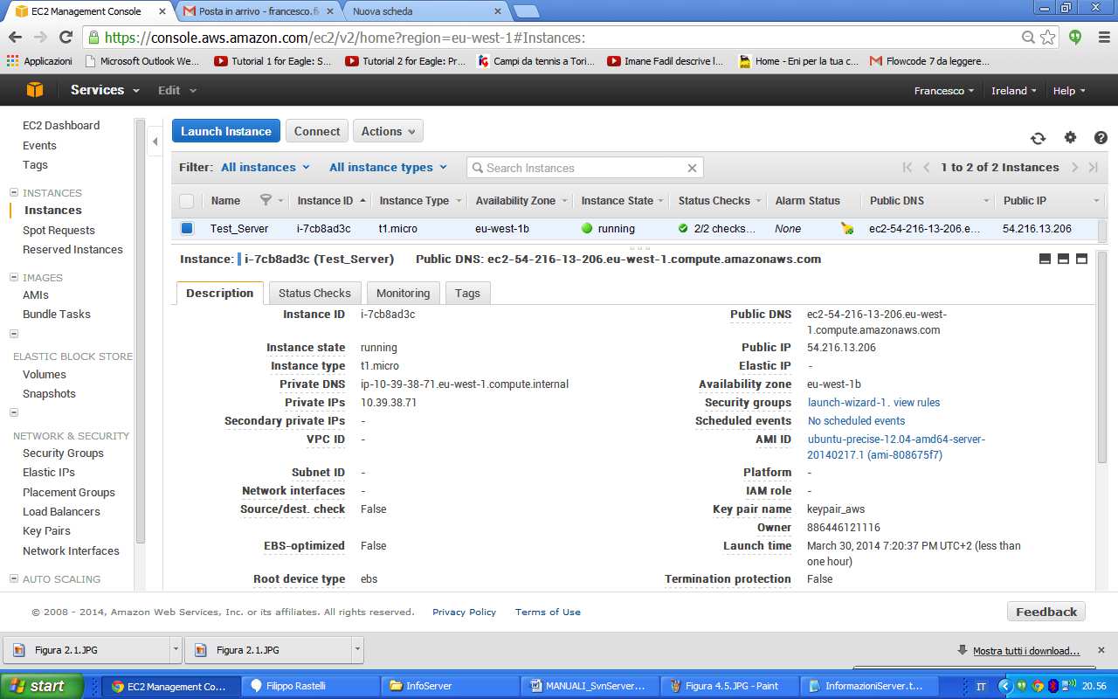This screenshot has height=699, width=1118.
Task: Toggle the select-all instances checkbox
Action: pyautogui.click(x=186, y=201)
